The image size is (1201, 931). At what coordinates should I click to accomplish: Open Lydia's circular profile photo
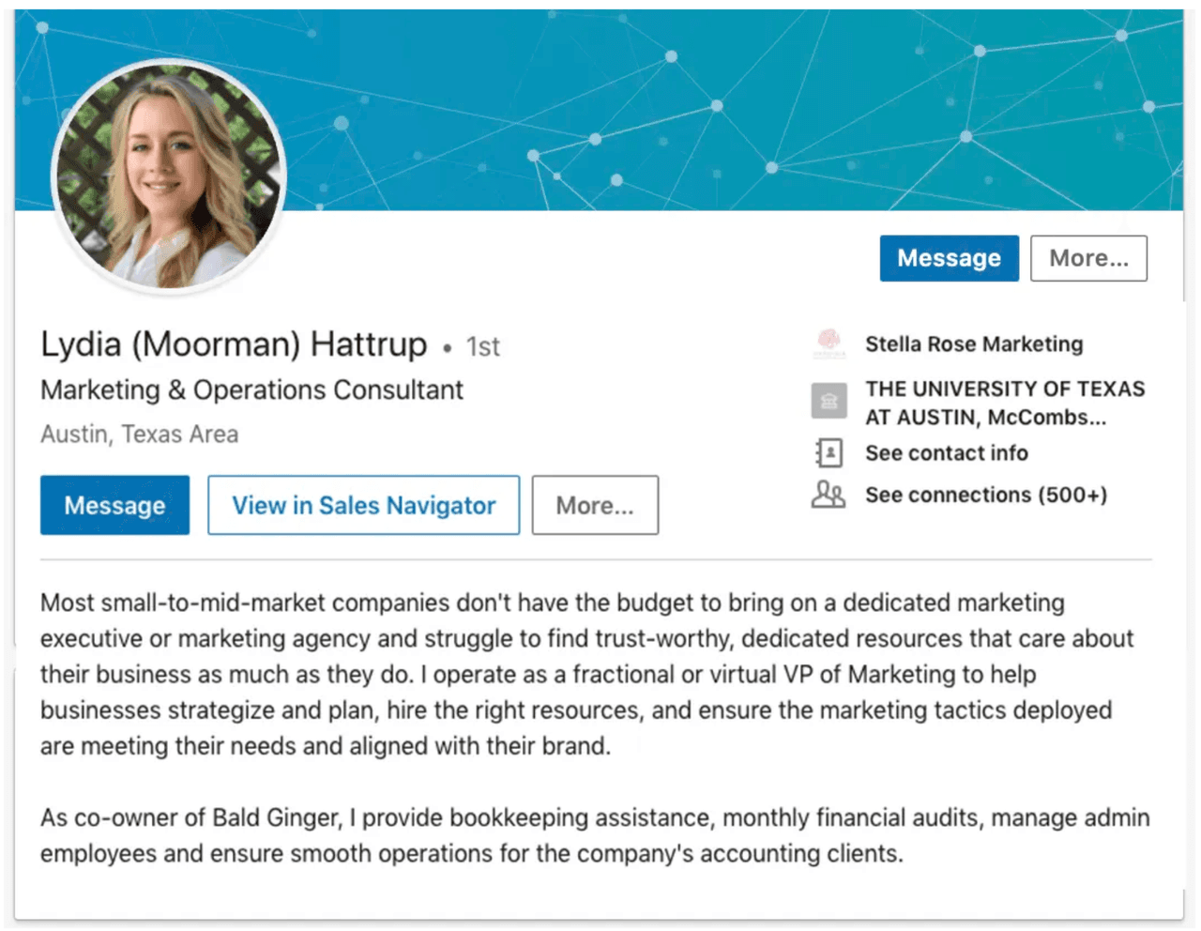(169, 178)
